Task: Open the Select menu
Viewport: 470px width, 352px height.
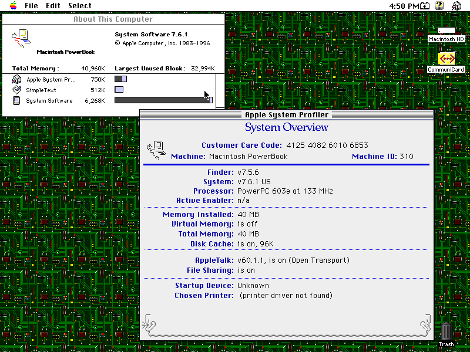Action: (80, 6)
